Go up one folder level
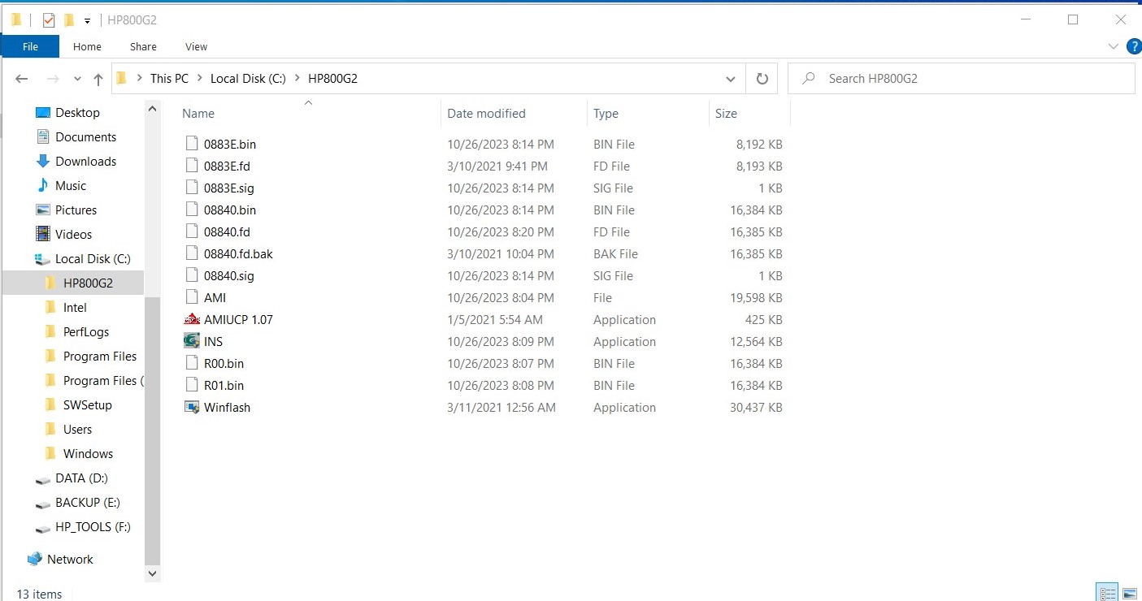The width and height of the screenshot is (1142, 601). [98, 79]
